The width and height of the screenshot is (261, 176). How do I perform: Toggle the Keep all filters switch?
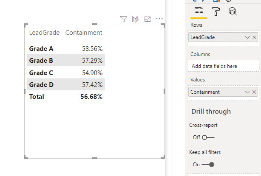(x=208, y=165)
